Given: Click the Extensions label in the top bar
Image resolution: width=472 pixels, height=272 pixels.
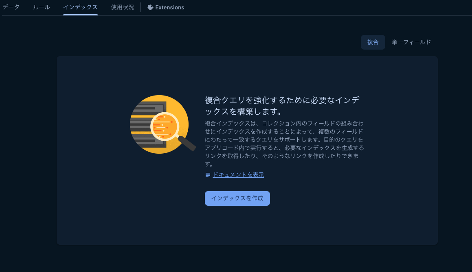Looking at the screenshot, I should [169, 7].
